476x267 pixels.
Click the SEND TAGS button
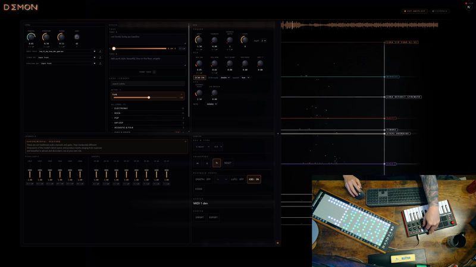click(x=148, y=72)
